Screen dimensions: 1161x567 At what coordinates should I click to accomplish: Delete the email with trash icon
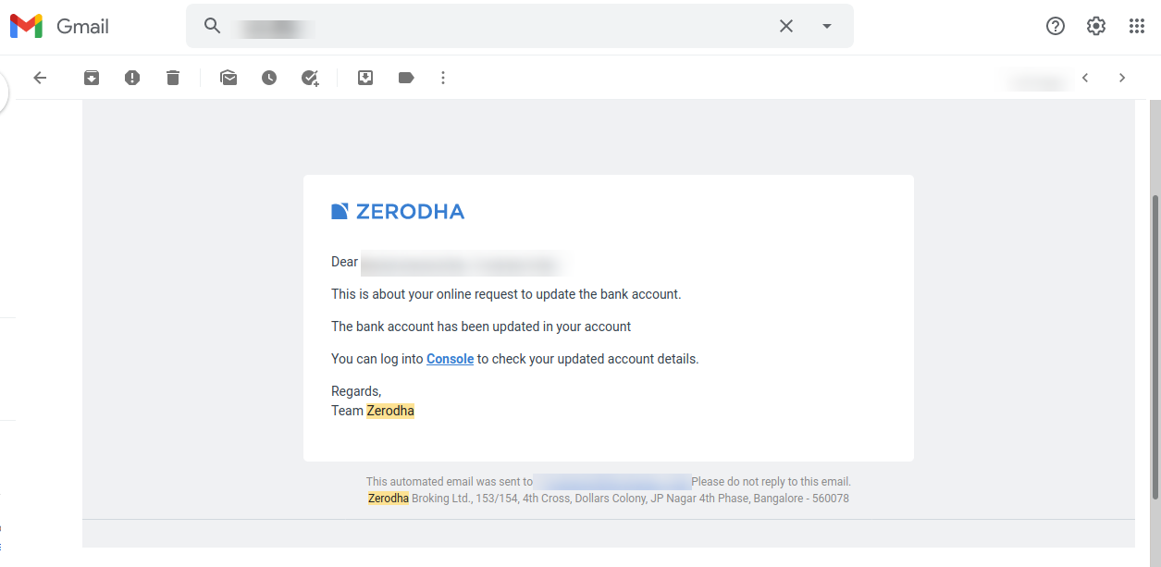point(173,78)
